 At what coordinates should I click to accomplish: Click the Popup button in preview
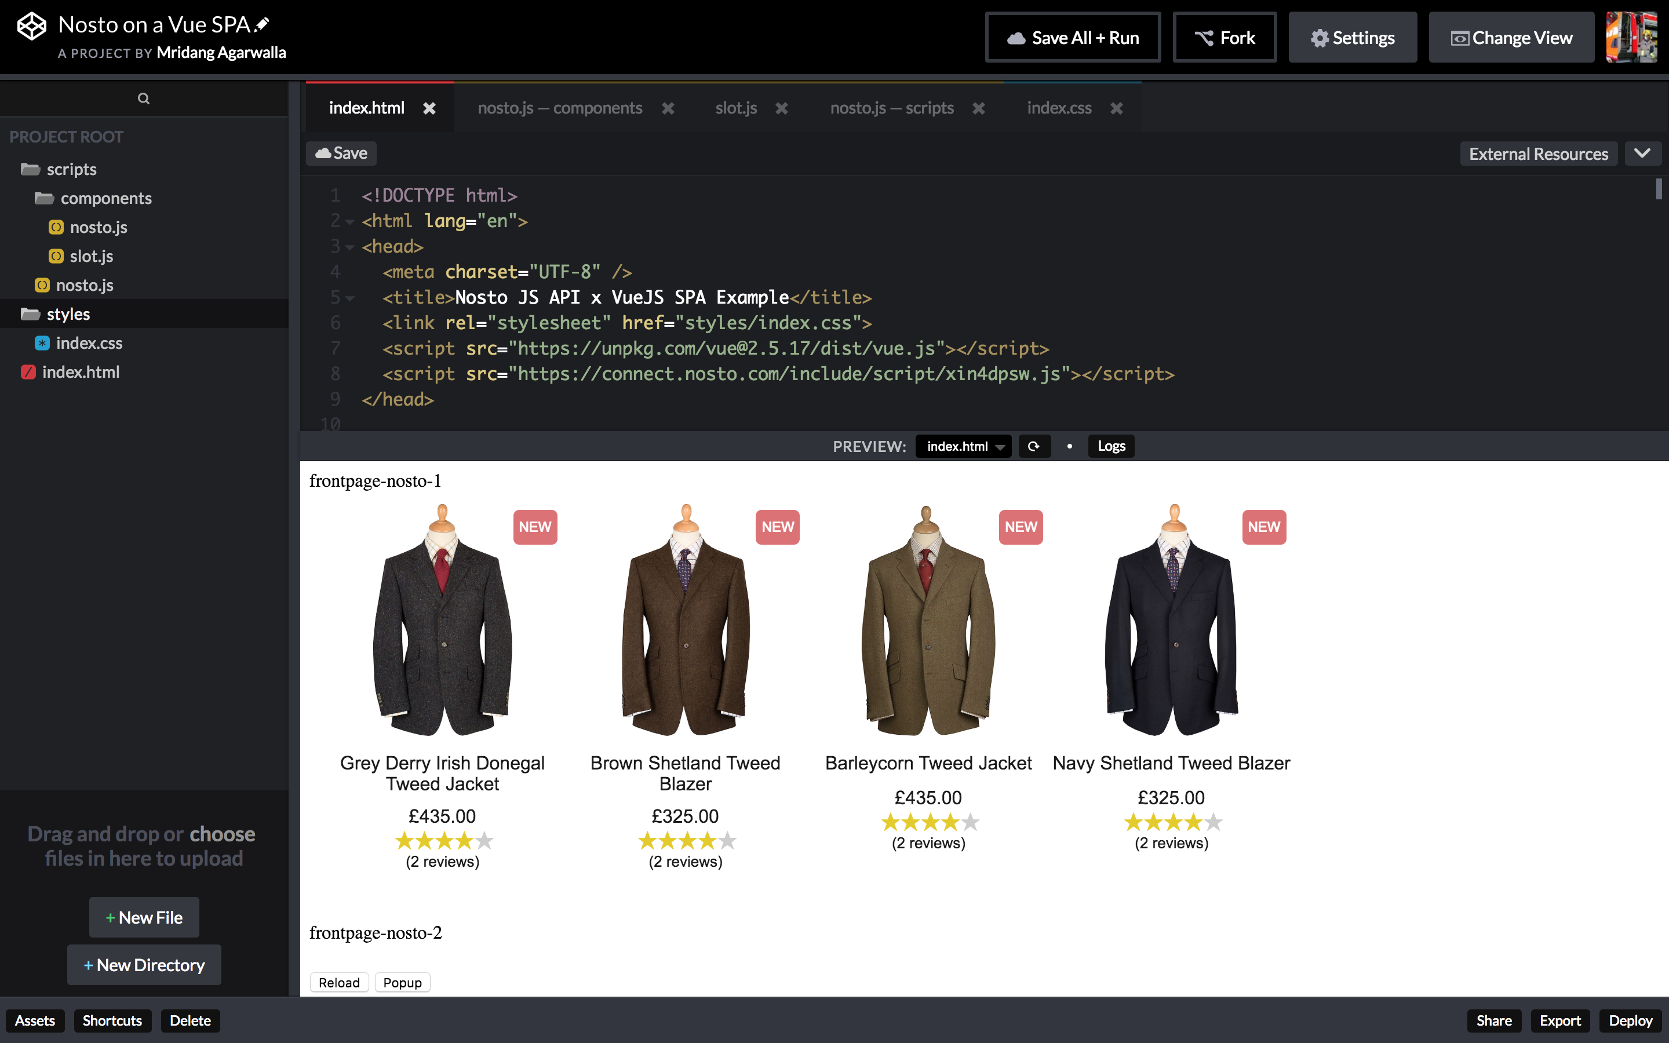tap(403, 982)
